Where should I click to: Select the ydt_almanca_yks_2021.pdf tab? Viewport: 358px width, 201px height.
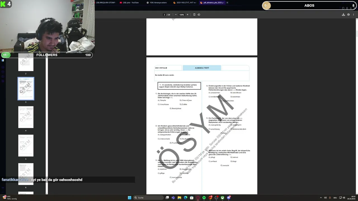coord(212,3)
